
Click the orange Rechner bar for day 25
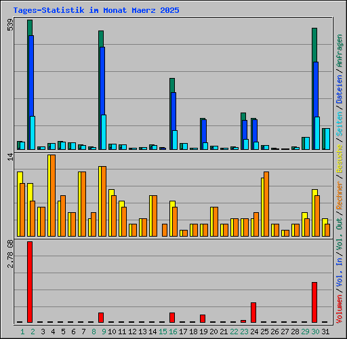point(266,204)
